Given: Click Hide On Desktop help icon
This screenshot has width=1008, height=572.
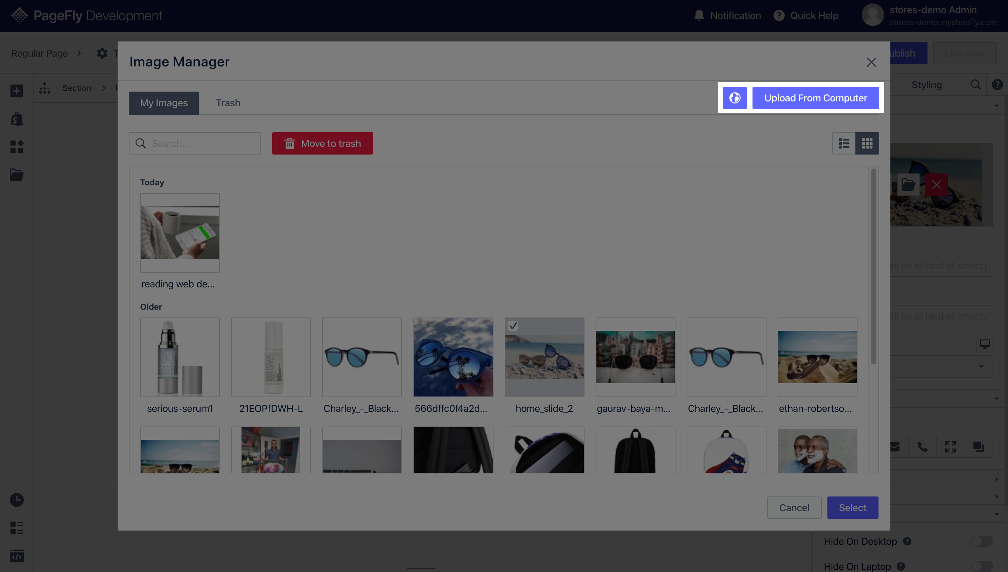Looking at the screenshot, I should (x=907, y=541).
